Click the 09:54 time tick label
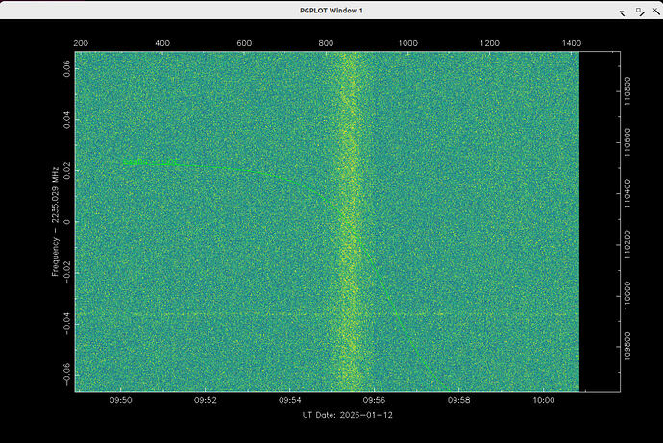The image size is (663, 443). pyautogui.click(x=289, y=400)
